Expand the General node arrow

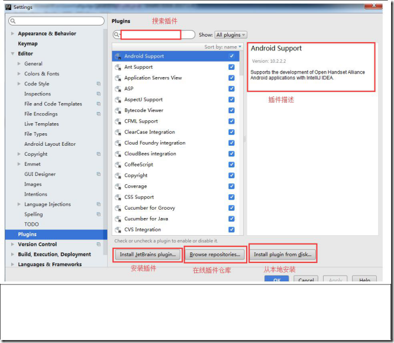coord(19,63)
